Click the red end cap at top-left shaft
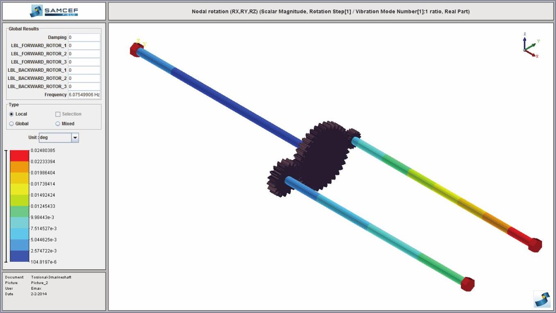The width and height of the screenshot is (556, 313). 136,49
